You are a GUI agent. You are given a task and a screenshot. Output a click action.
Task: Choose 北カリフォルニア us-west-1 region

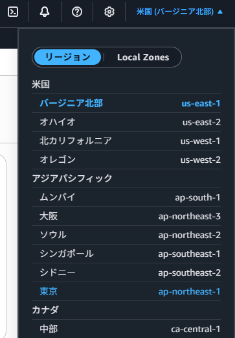(x=126, y=141)
